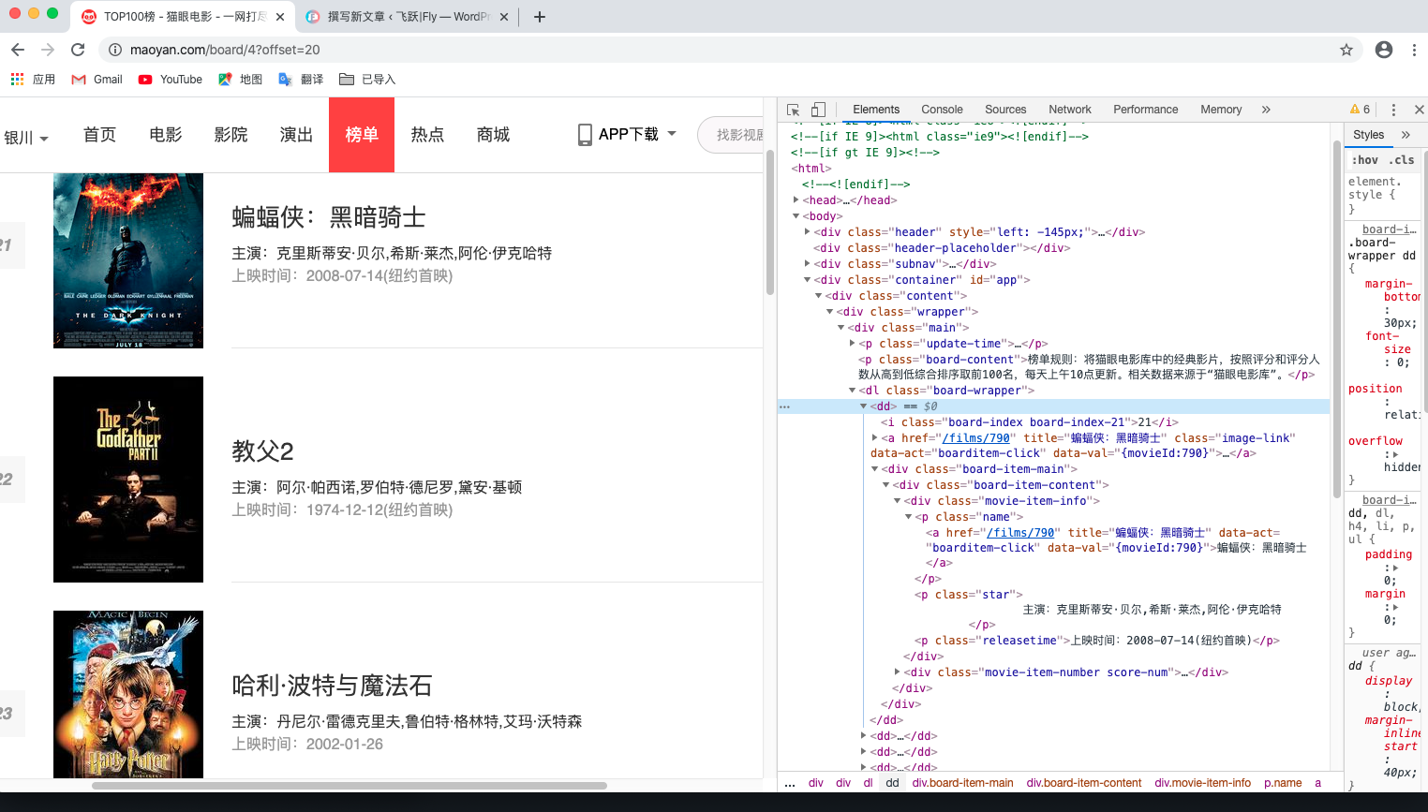Go to 商城 in site navigation
Screen dimensions: 1428x812
tap(493, 135)
